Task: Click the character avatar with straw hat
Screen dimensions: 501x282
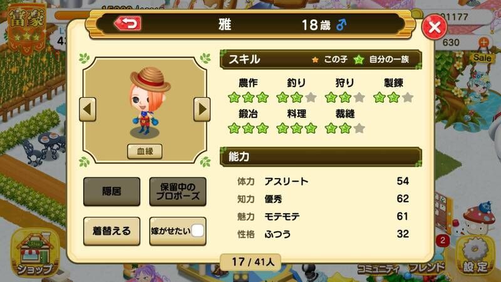Action: [x=148, y=102]
